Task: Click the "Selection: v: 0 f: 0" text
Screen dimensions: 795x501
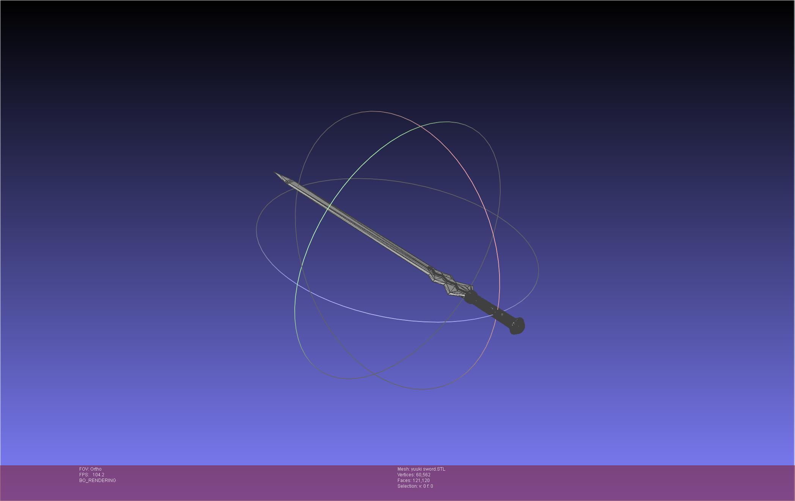Action: tap(415, 486)
